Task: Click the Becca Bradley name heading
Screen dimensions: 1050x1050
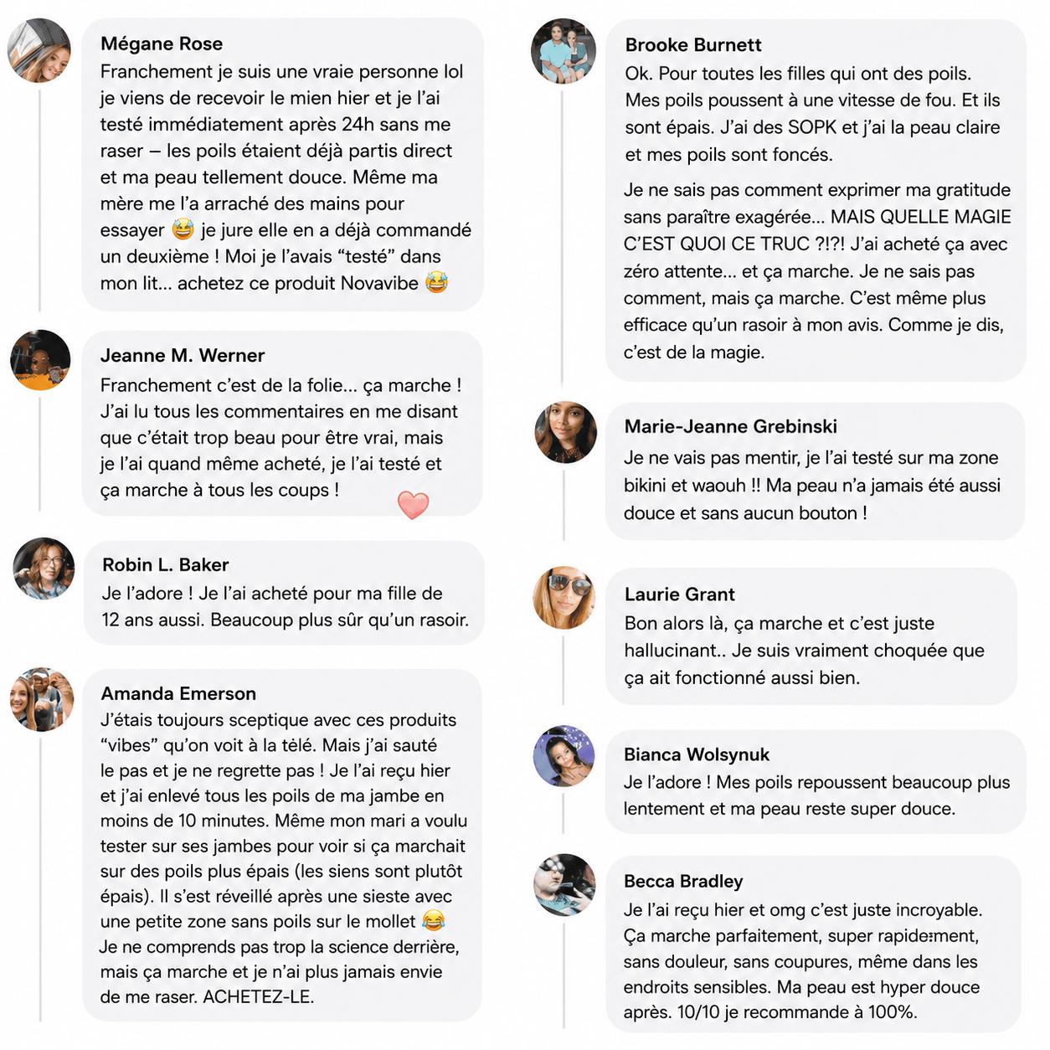Action: click(683, 882)
